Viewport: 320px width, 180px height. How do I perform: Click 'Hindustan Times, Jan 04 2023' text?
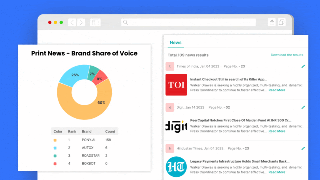point(200,148)
